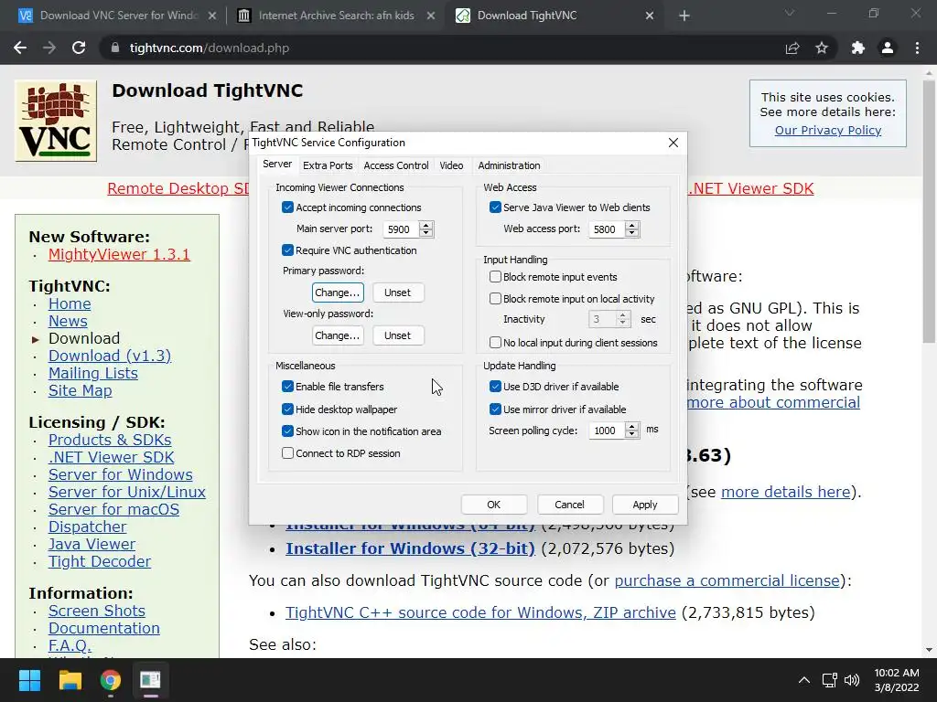Viewport: 937px width, 702px height.
Task: Open Installer for Windows (32-bit) link
Action: tap(410, 548)
